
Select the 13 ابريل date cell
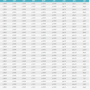point(64,4)
